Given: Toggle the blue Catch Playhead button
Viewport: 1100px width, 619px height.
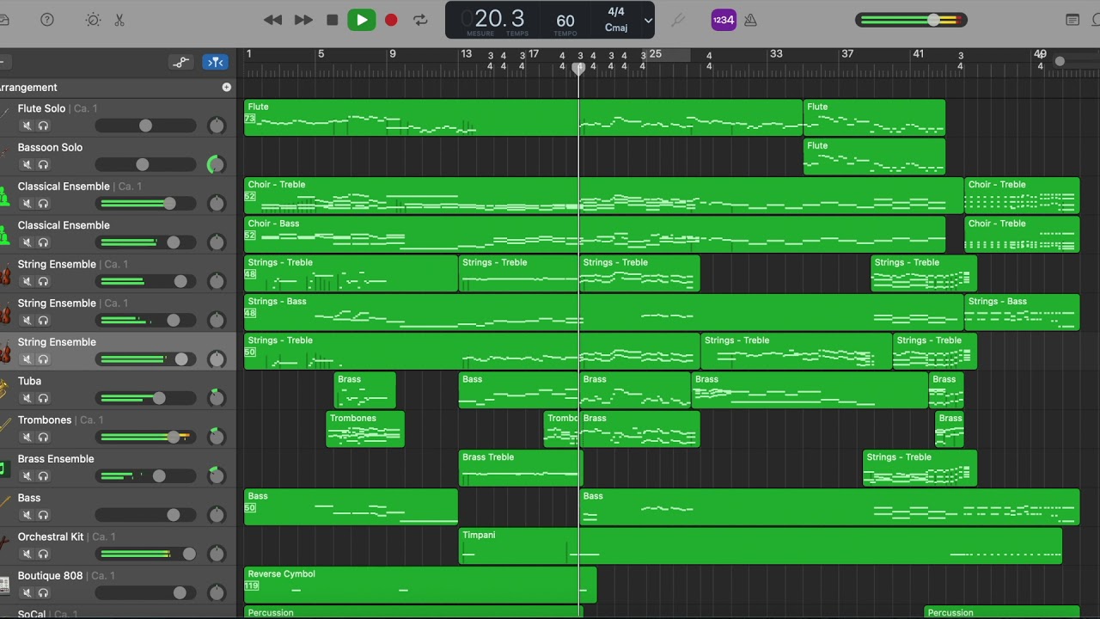Looking at the screenshot, I should [x=215, y=62].
